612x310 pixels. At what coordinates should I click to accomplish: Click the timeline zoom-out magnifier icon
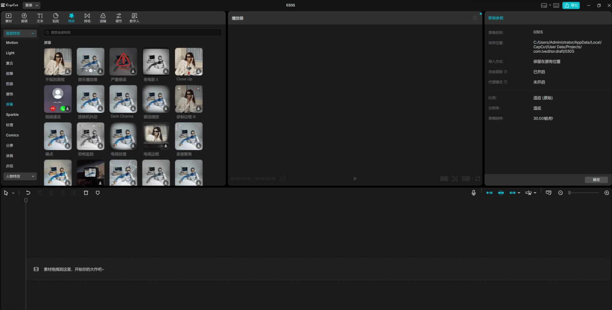(x=560, y=193)
